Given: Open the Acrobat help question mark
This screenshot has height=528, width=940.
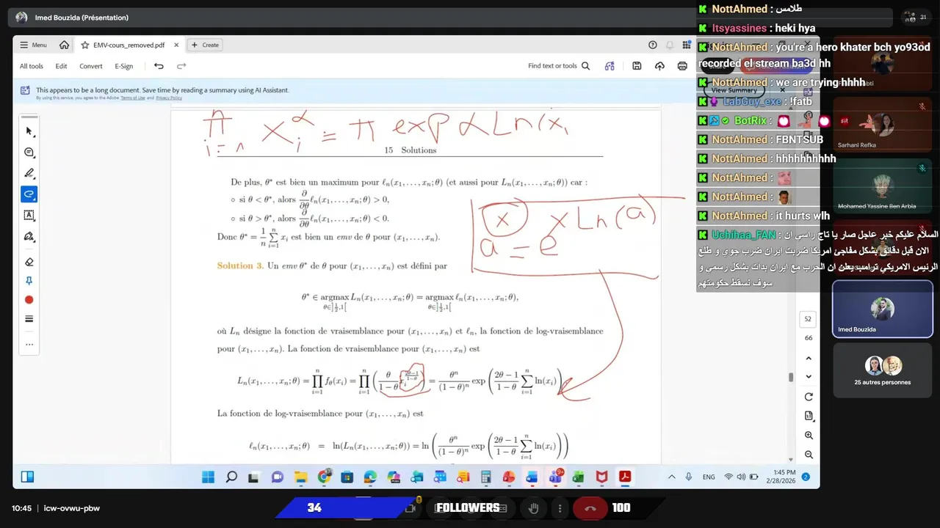Looking at the screenshot, I should [652, 45].
